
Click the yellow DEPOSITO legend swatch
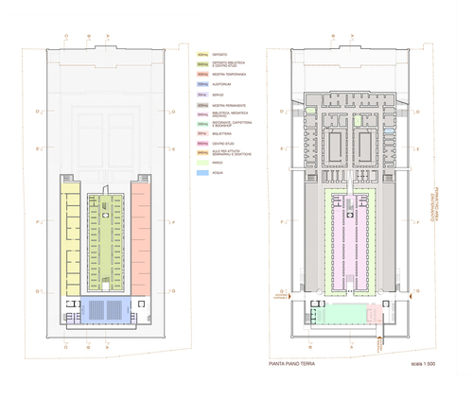[202, 55]
